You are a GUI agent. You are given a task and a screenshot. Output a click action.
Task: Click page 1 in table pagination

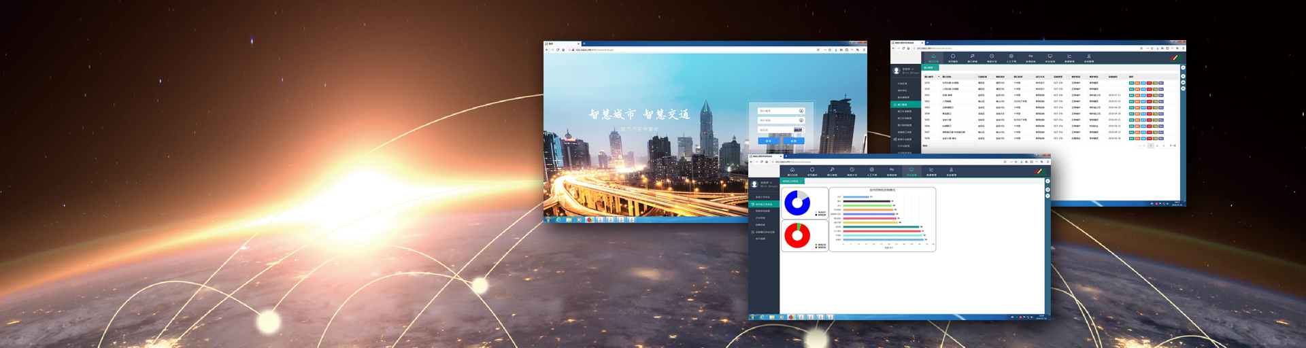click(x=1151, y=145)
